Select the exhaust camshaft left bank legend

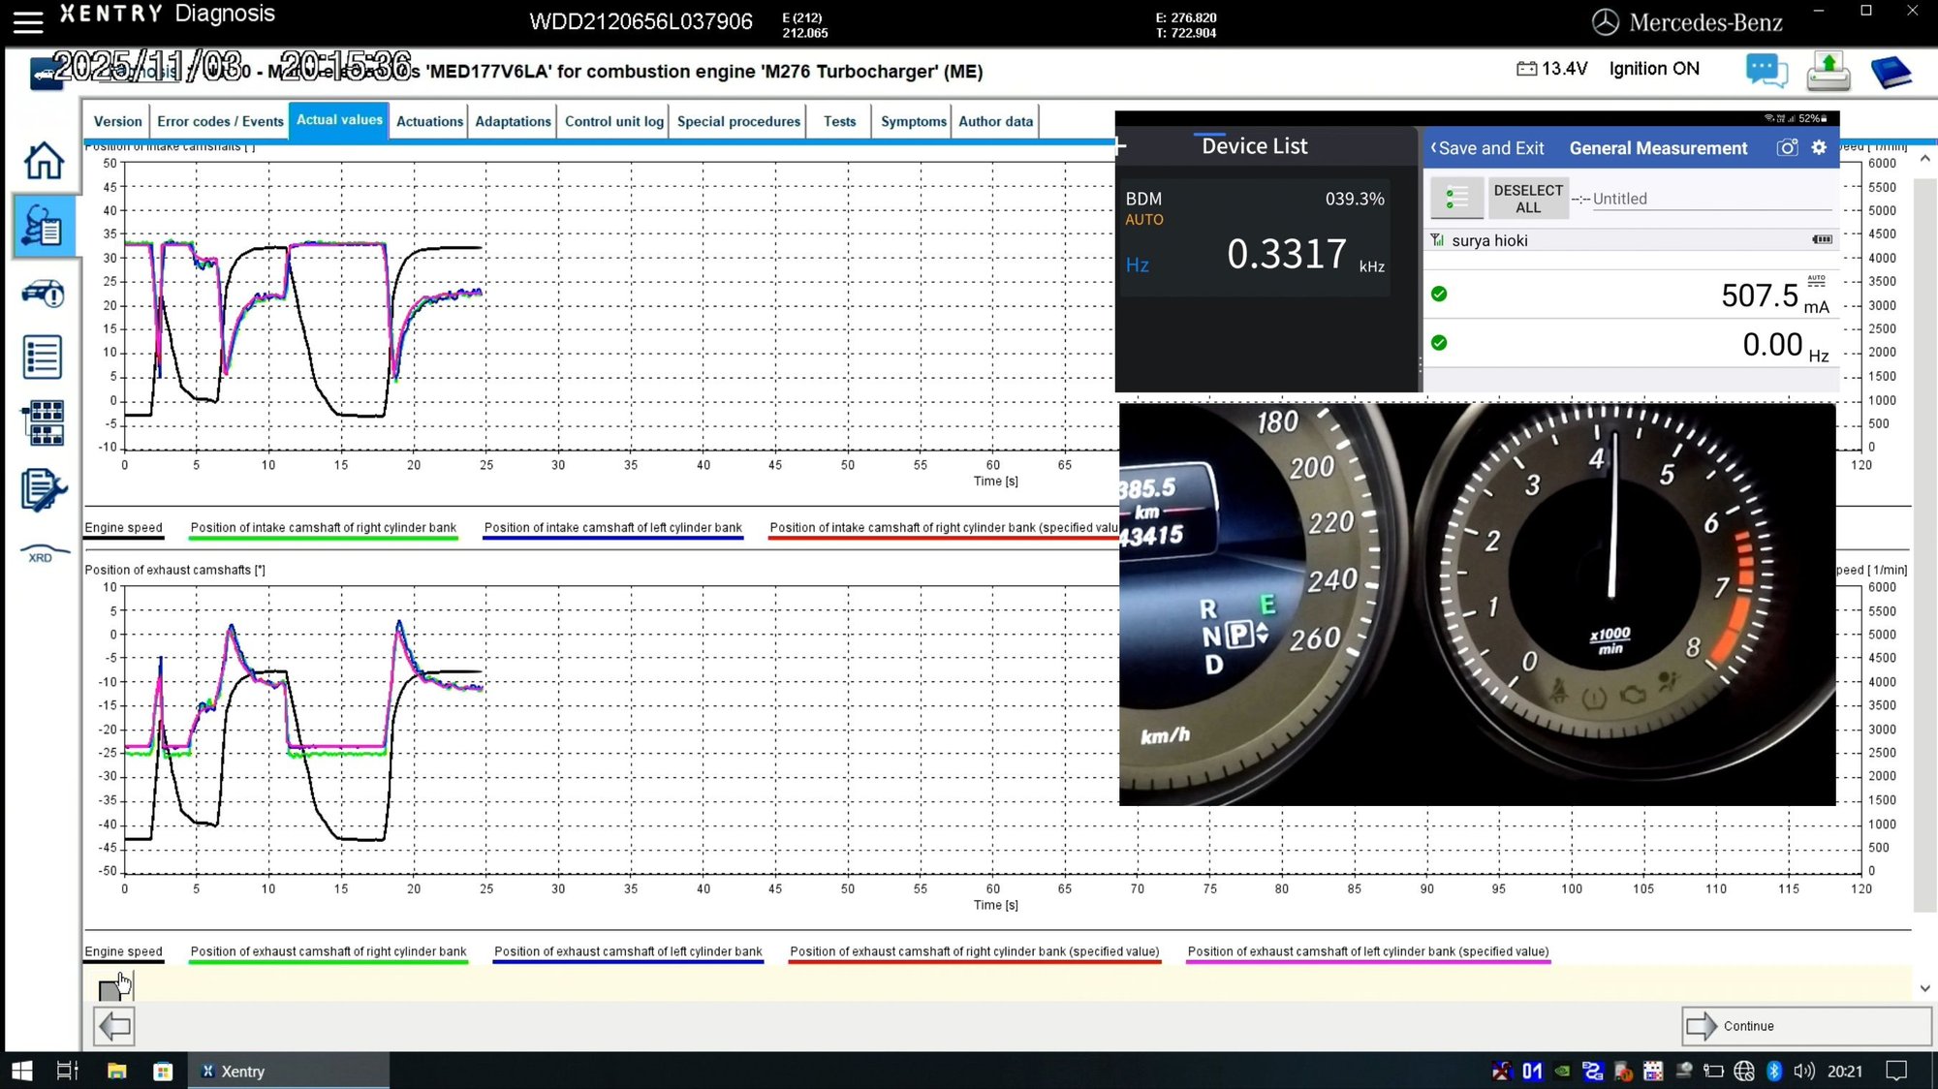pos(628,952)
